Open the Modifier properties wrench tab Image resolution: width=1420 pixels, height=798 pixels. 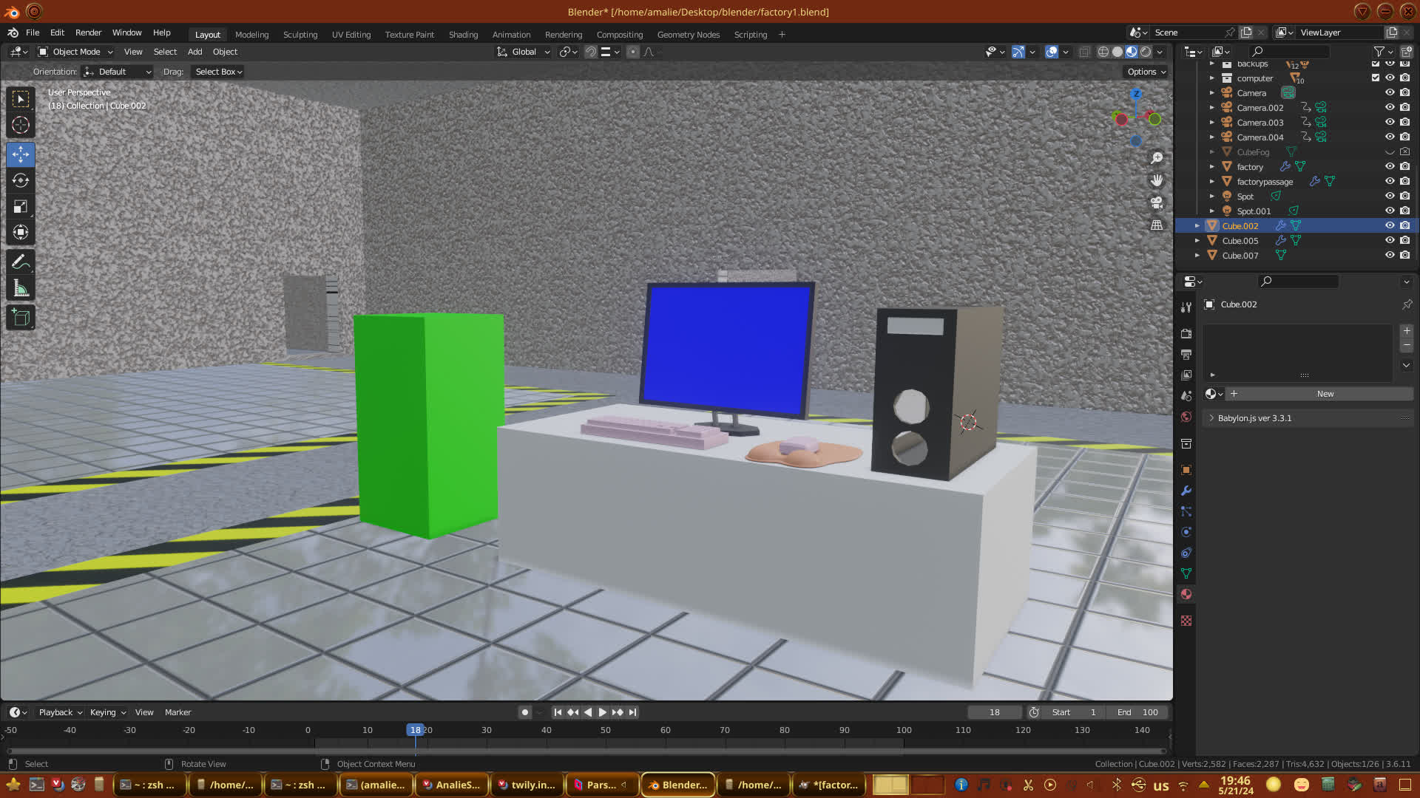1186,491
